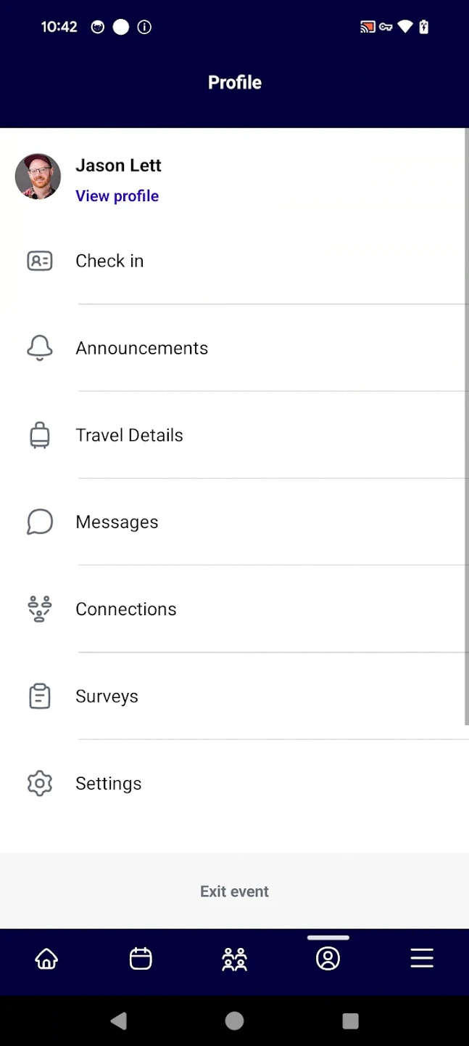
Task: Click the profile list scrollbar
Action: coord(466,429)
